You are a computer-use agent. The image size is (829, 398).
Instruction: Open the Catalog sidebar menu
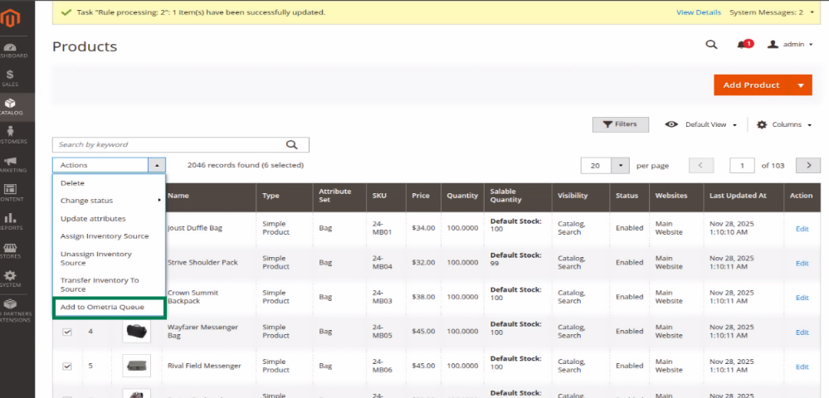coord(10,107)
